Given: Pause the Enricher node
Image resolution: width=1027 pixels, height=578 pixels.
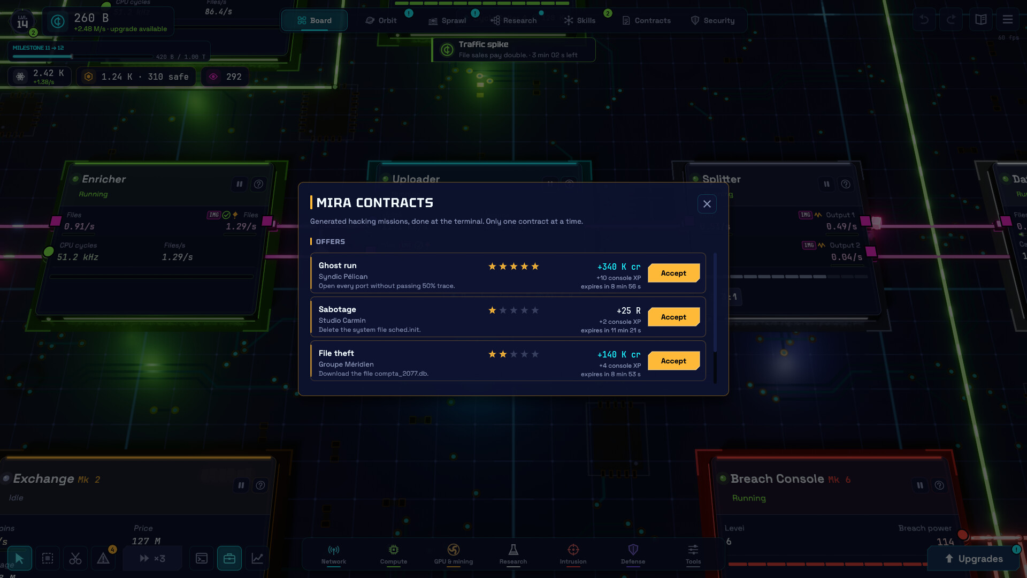Looking at the screenshot, I should point(240,184).
